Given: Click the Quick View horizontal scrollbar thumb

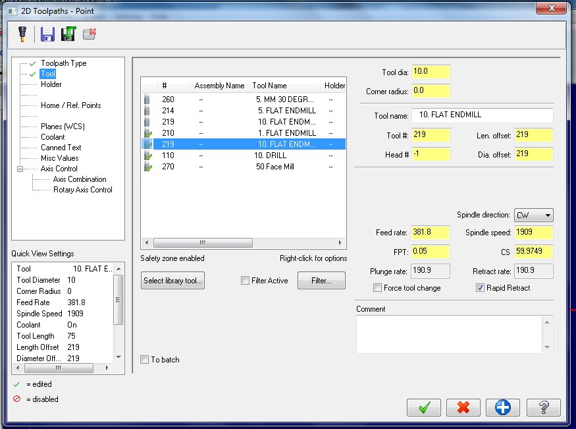Looking at the screenshot, I should click(59, 368).
